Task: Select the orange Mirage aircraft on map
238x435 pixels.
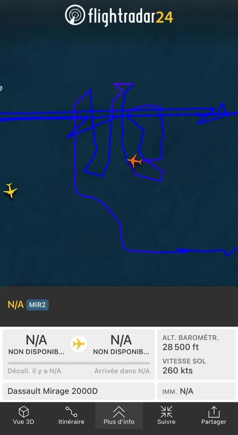Action: [x=134, y=161]
